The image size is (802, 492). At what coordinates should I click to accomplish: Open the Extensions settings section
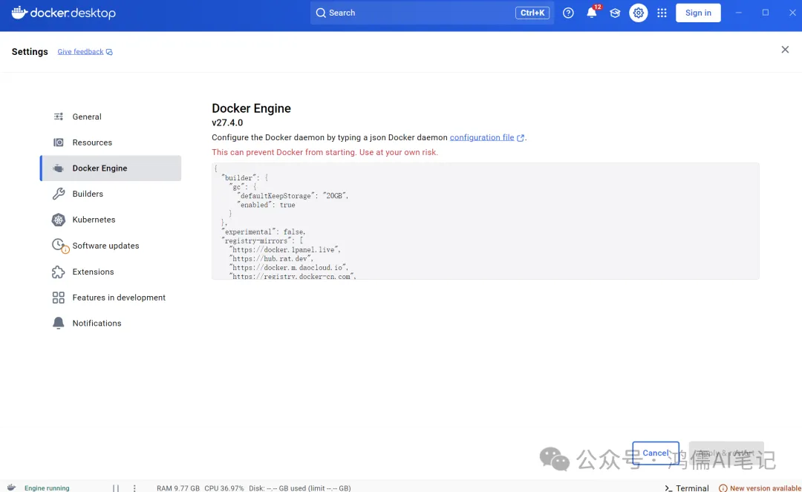tap(111, 272)
